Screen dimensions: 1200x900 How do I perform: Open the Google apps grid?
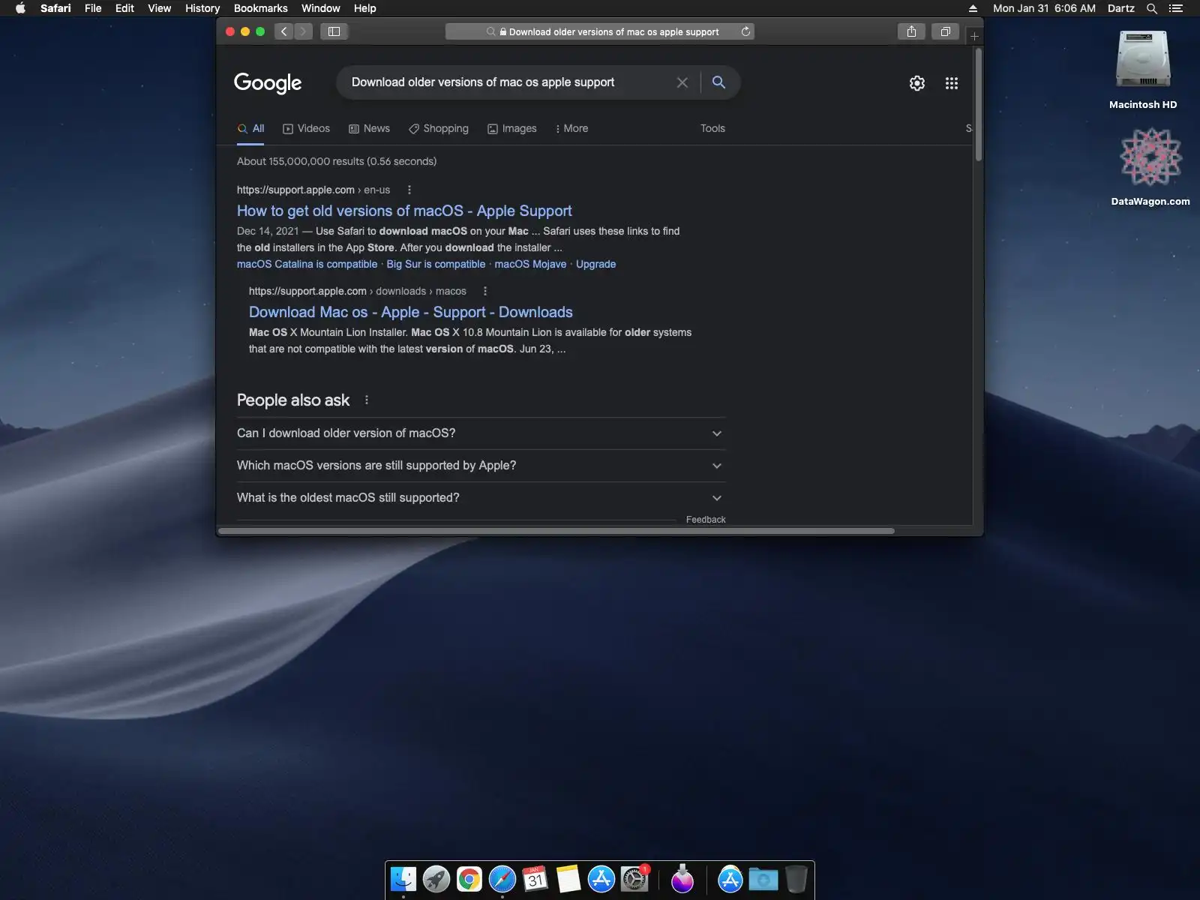point(952,83)
